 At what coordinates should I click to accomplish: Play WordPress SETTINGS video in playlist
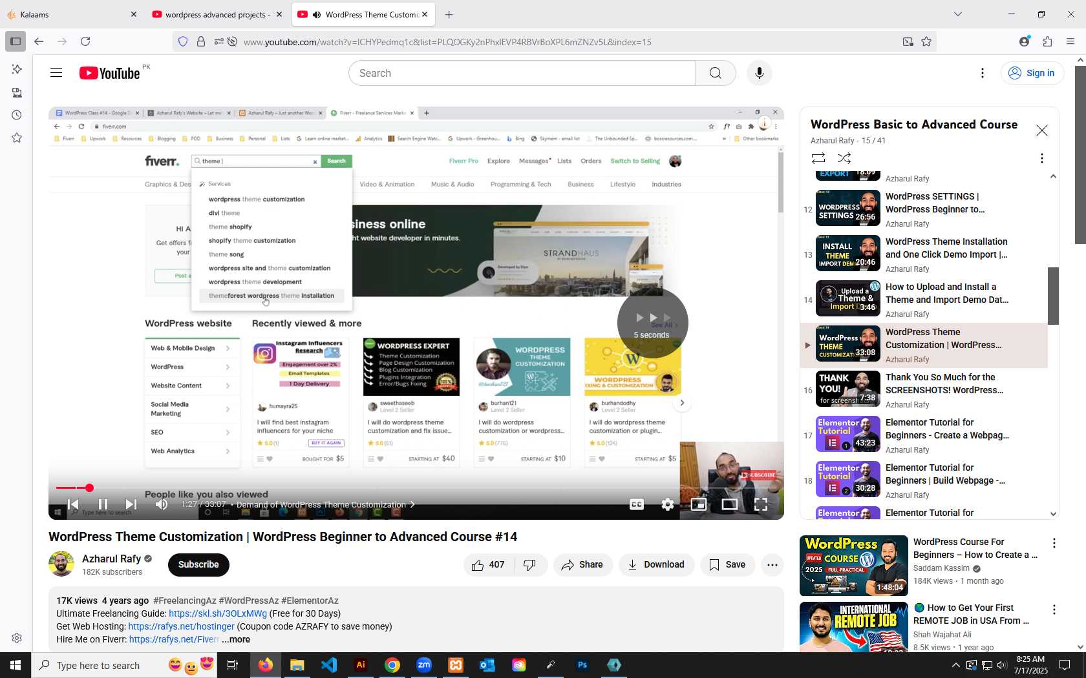click(x=924, y=210)
